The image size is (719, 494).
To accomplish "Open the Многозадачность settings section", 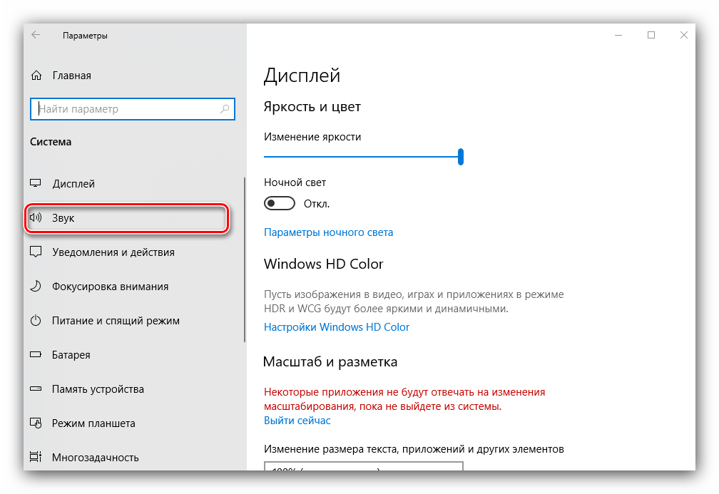I will 95,458.
